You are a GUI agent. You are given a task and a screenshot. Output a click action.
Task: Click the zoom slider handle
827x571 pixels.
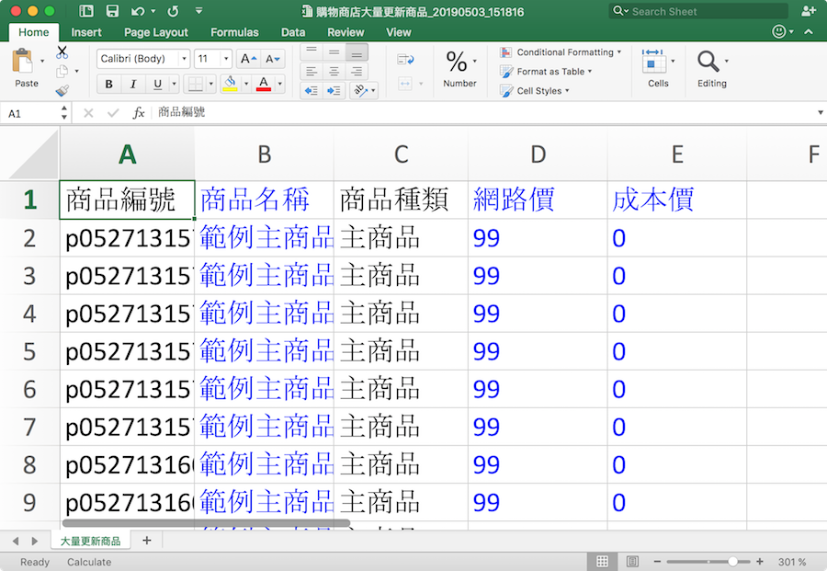732,562
